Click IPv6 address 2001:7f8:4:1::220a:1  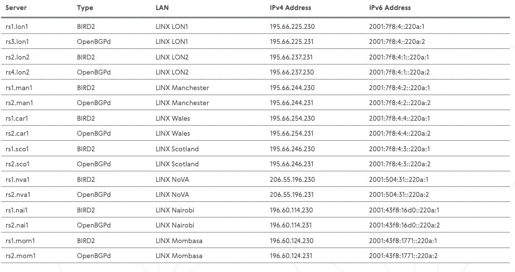point(399,57)
